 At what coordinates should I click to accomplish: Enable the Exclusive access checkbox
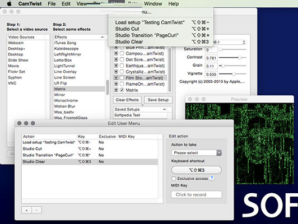tap(174, 179)
